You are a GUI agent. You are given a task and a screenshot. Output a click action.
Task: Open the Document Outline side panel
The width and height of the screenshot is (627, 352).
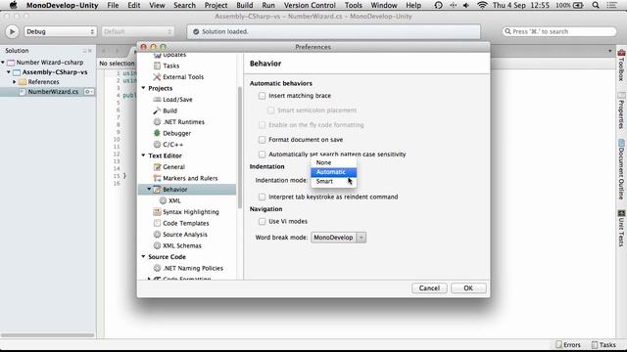coord(621,169)
